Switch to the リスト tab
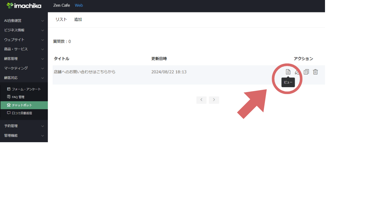 pos(61,20)
